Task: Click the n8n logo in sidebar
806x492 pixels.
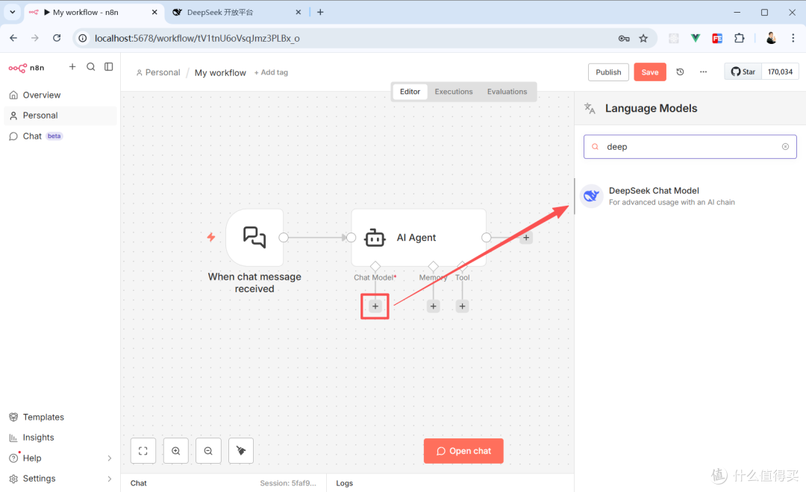Action: [26, 67]
